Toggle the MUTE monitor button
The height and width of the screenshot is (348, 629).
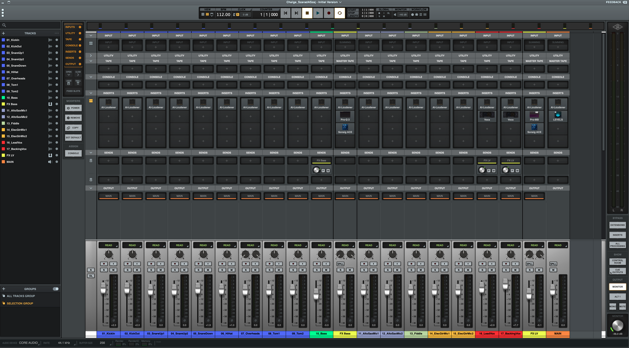[622, 306]
